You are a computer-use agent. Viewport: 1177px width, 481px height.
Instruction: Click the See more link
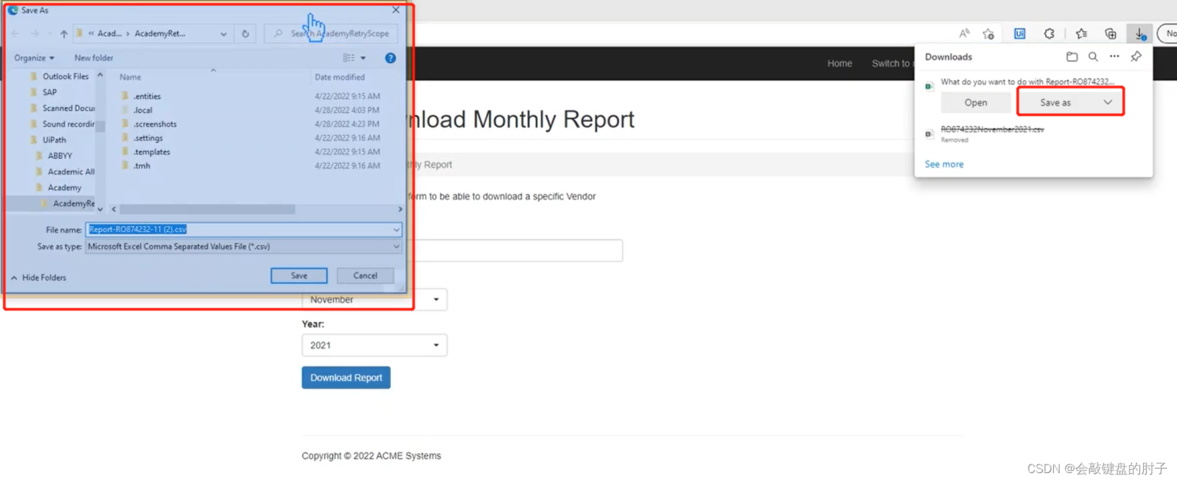[x=944, y=164]
